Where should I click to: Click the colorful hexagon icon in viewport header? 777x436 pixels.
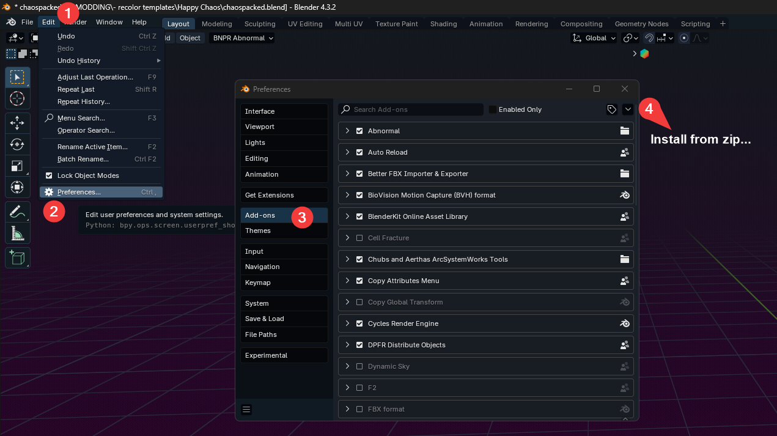644,54
